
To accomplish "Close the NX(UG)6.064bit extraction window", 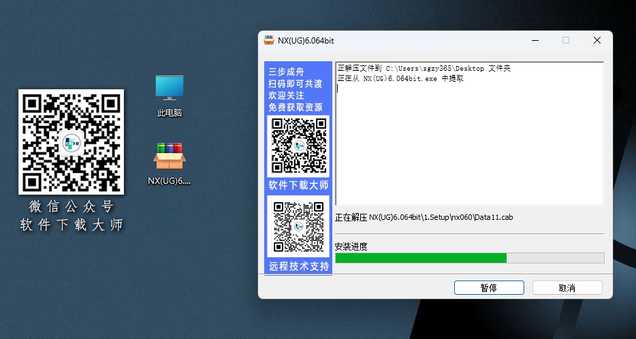I will pos(597,40).
